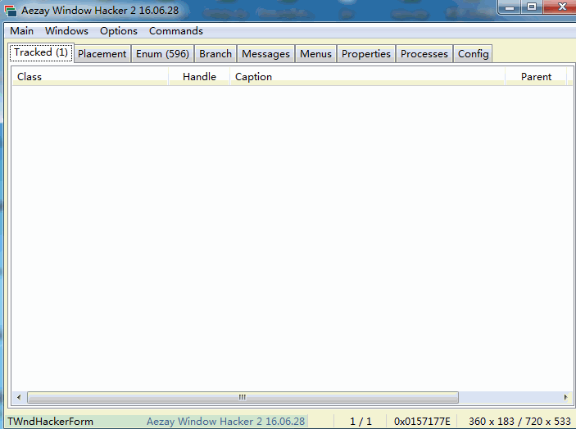Sort list by Class column header
The width and height of the screenshot is (576, 429).
click(90, 76)
